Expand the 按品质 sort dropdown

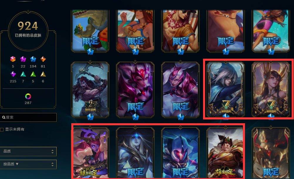coord(28,164)
